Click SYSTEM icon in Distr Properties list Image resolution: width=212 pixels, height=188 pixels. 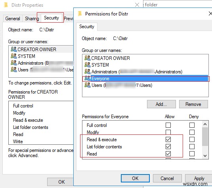tap(13, 56)
